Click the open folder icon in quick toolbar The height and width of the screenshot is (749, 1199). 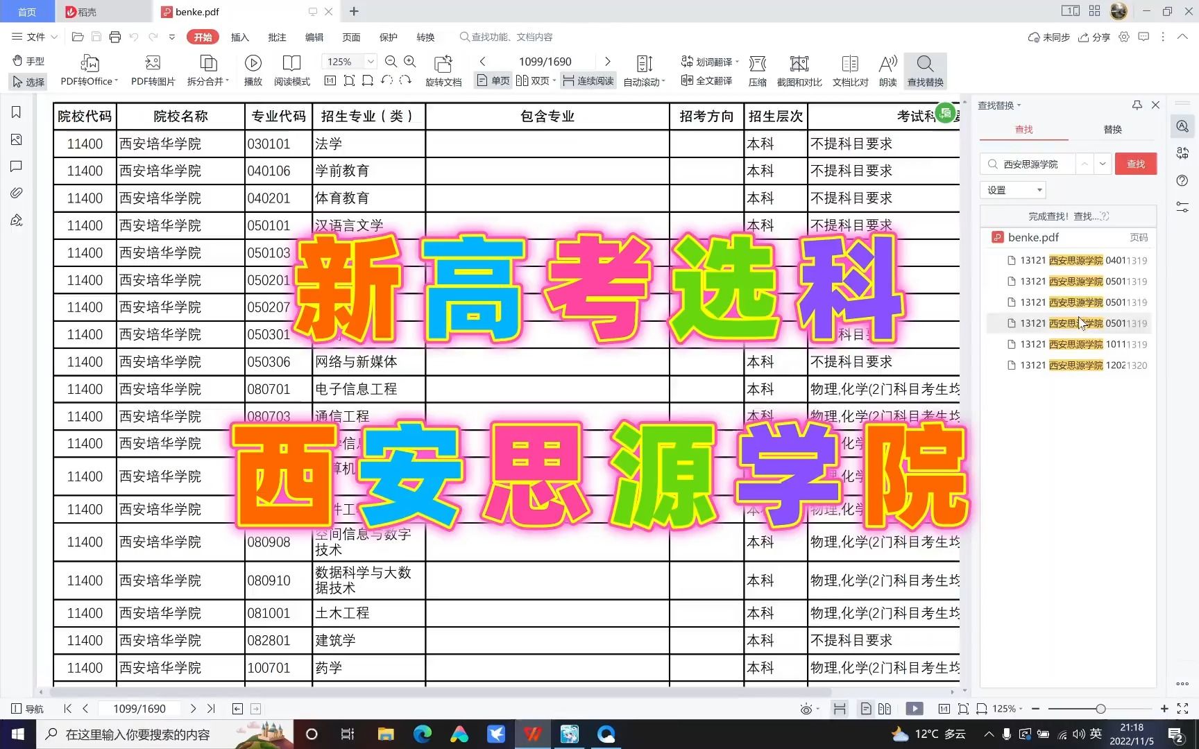78,37
